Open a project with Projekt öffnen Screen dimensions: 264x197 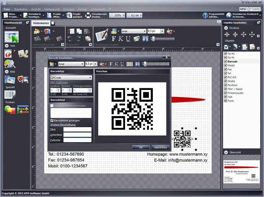pyautogui.click(x=54, y=15)
